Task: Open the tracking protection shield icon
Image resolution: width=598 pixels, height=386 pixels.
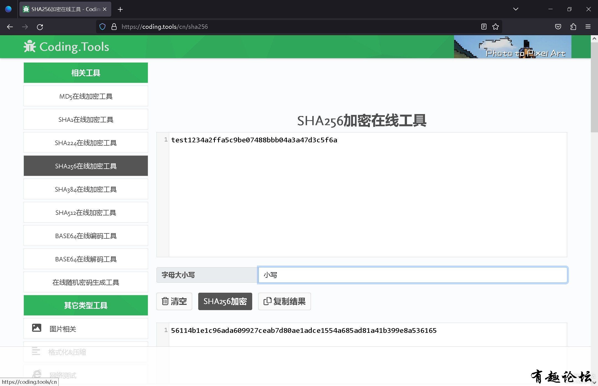Action: 102,27
